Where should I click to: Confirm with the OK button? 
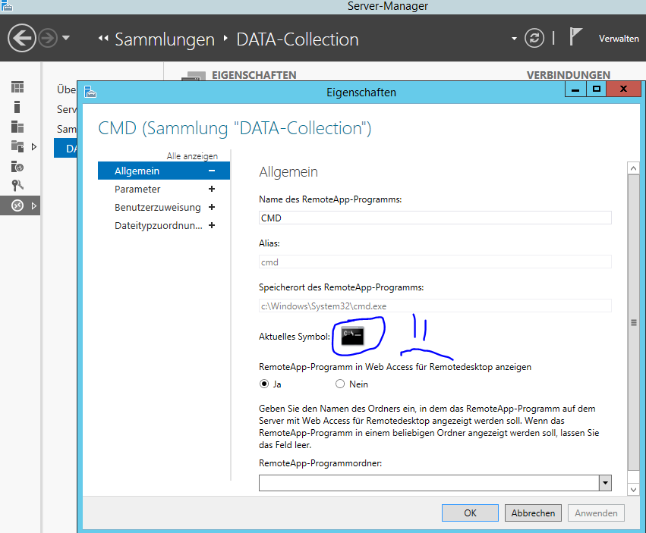click(x=470, y=513)
